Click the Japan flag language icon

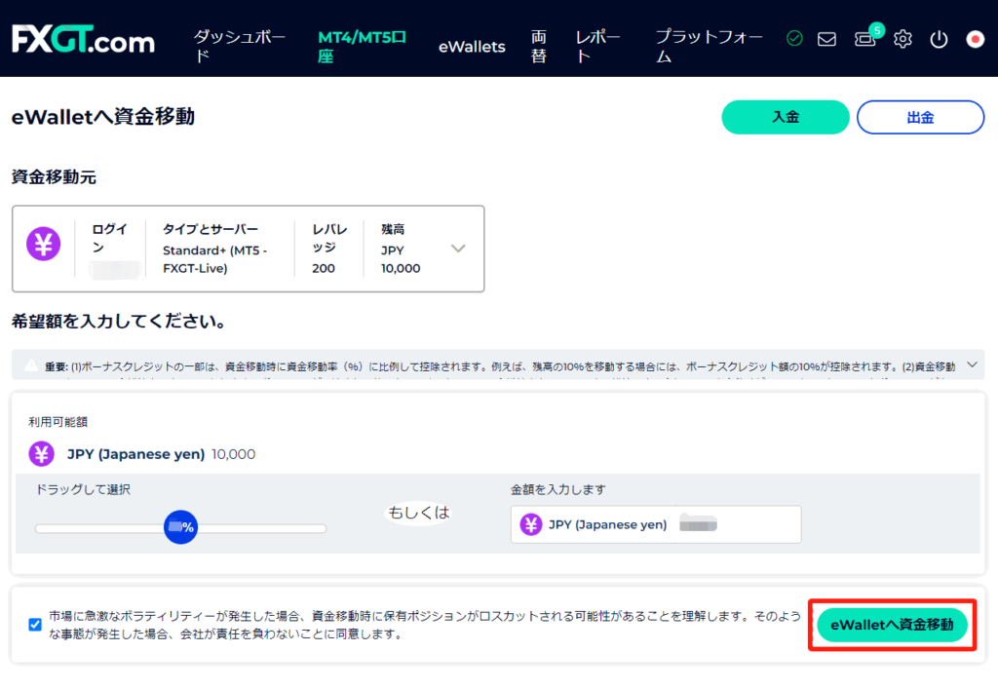975,40
